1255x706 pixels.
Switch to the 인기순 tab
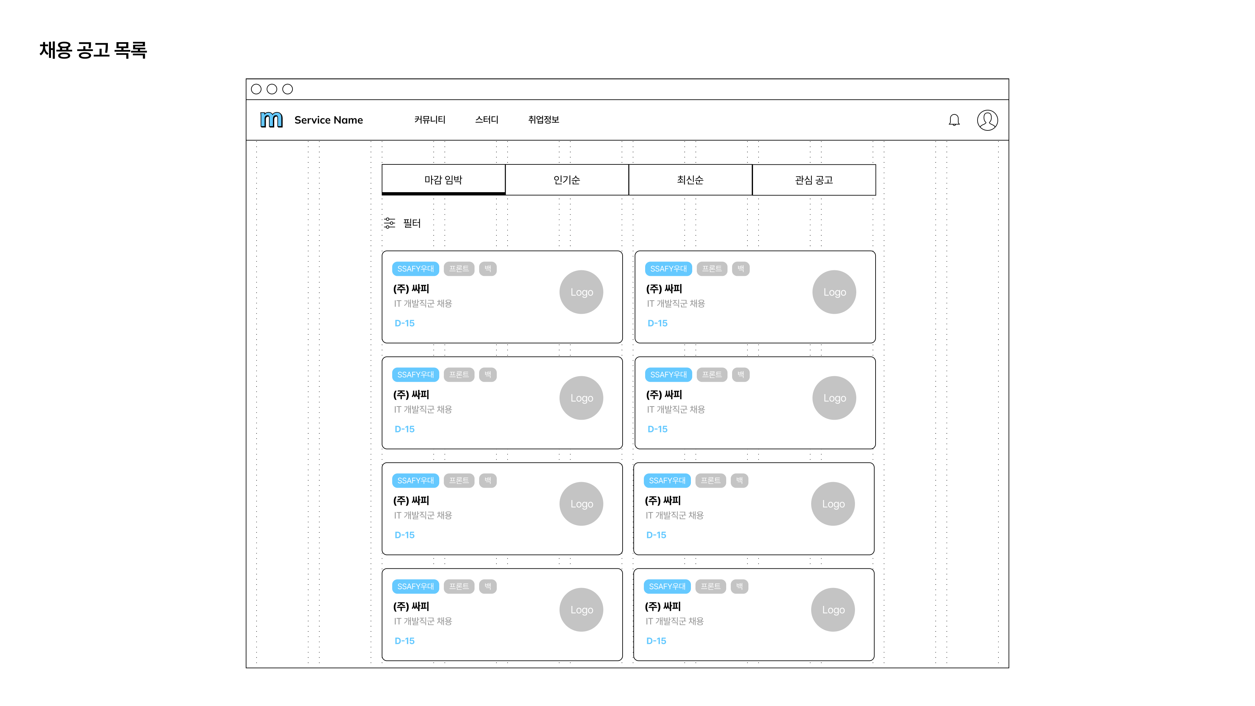click(567, 180)
